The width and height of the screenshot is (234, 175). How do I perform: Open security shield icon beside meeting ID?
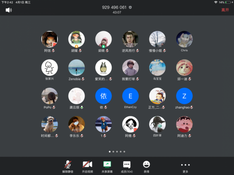(x=131, y=7)
